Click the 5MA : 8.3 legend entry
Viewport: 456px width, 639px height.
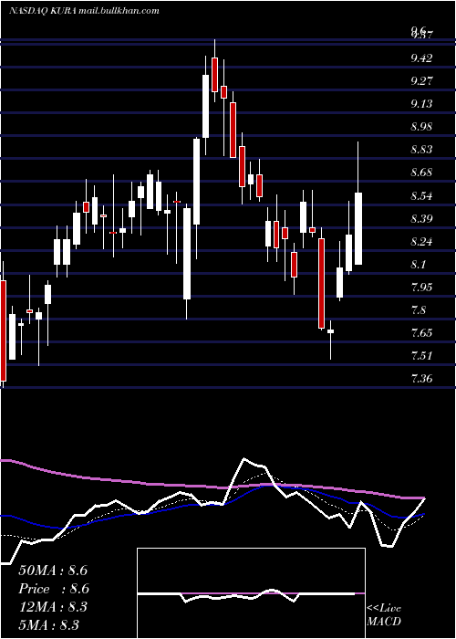tap(49, 624)
